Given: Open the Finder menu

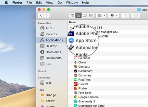Looking at the screenshot, I should 17,3.
